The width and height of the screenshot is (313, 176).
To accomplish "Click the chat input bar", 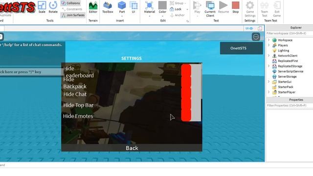I will click(31, 72).
